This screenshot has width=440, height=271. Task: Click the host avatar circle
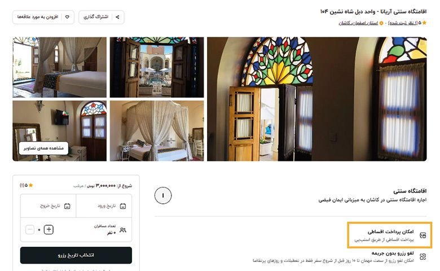(x=163, y=195)
